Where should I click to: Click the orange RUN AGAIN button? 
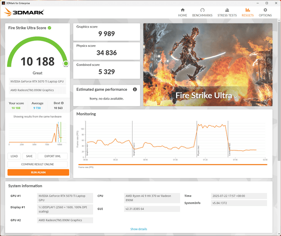(x=38, y=172)
